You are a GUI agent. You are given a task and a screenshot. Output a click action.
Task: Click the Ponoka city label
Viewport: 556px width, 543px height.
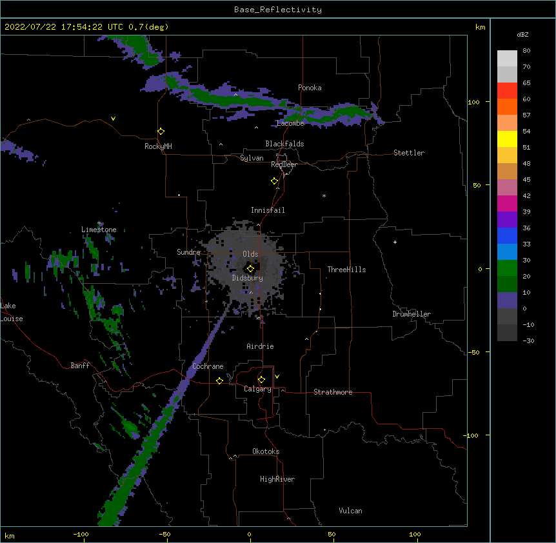pyautogui.click(x=310, y=88)
